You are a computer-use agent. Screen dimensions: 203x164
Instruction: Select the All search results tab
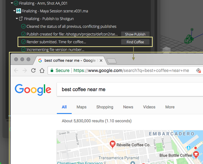(64, 107)
